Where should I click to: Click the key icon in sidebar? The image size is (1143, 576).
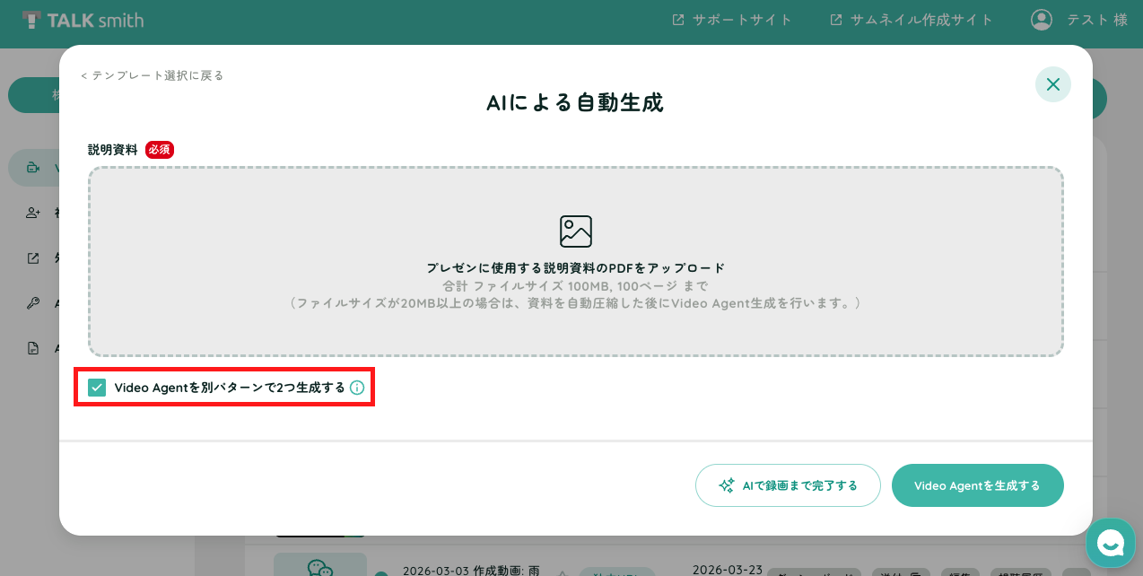(34, 303)
